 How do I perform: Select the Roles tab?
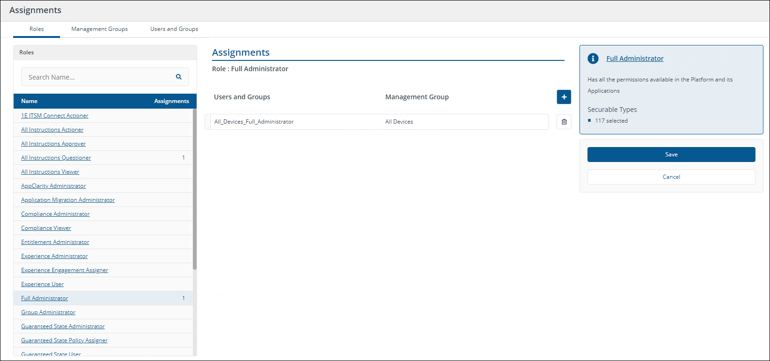coord(37,29)
